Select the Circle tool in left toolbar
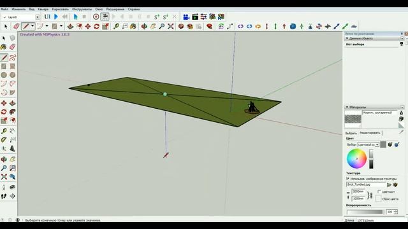Image resolution: width=408 pixels, height=229 pixels. (x=4, y=75)
